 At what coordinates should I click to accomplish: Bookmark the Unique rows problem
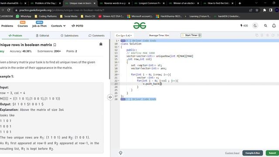(55, 45)
